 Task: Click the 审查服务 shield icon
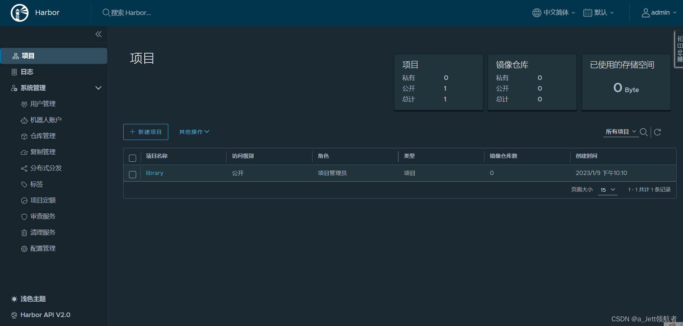24,217
